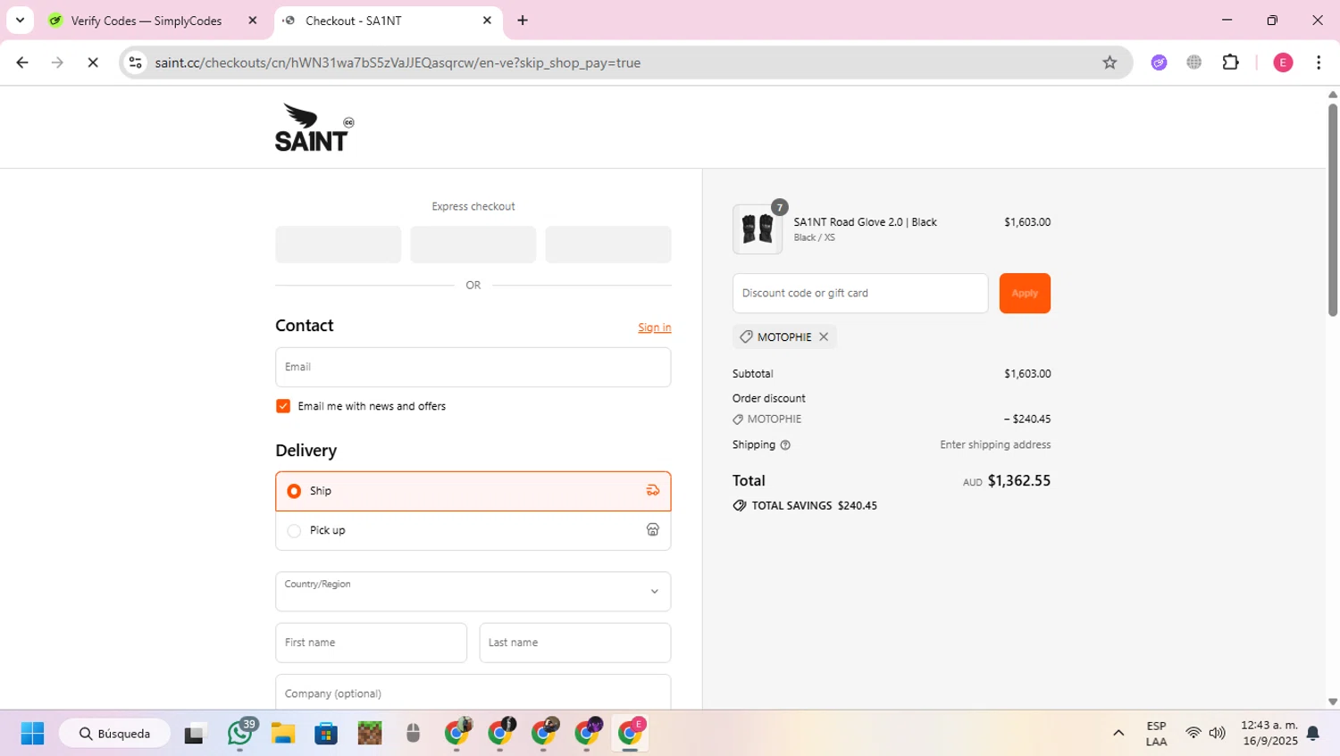Close the Checkout SA1NT tab

(x=487, y=20)
